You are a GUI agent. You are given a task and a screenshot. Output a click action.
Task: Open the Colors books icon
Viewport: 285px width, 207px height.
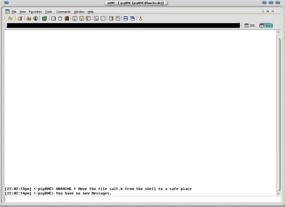[x=67, y=18]
